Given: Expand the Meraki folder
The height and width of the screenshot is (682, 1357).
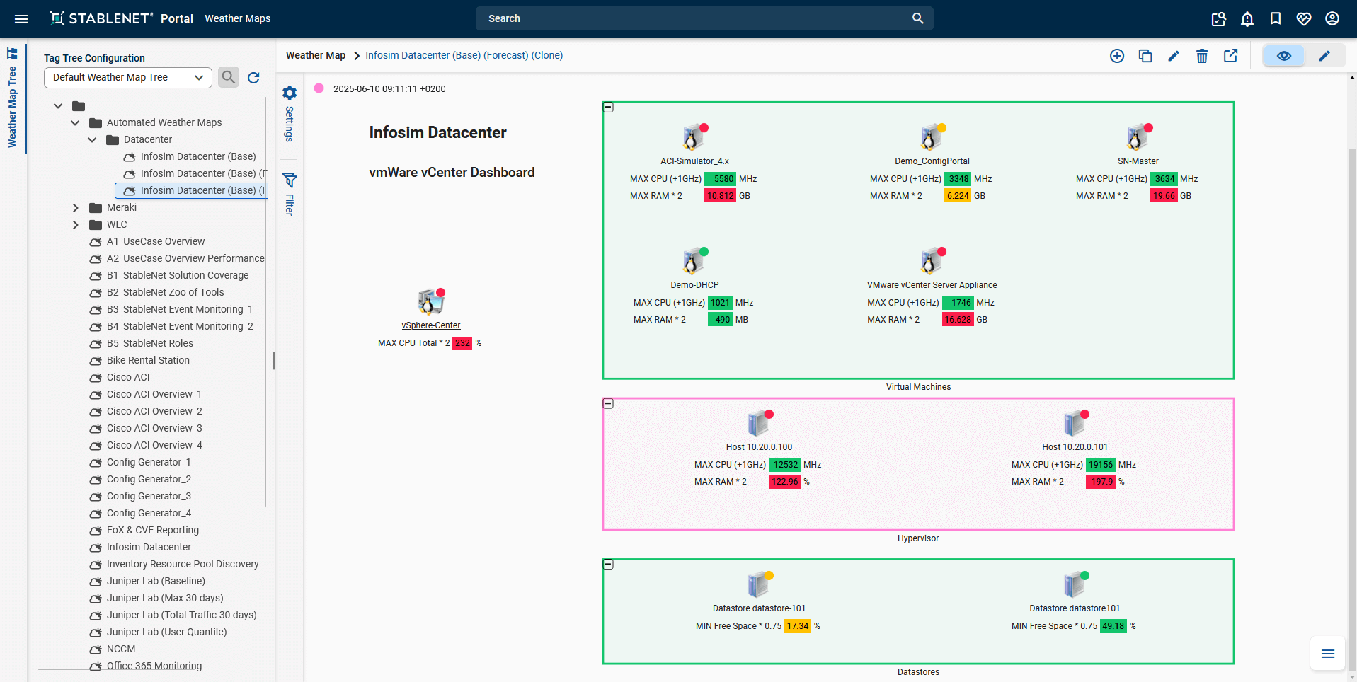Looking at the screenshot, I should pyautogui.click(x=75, y=208).
